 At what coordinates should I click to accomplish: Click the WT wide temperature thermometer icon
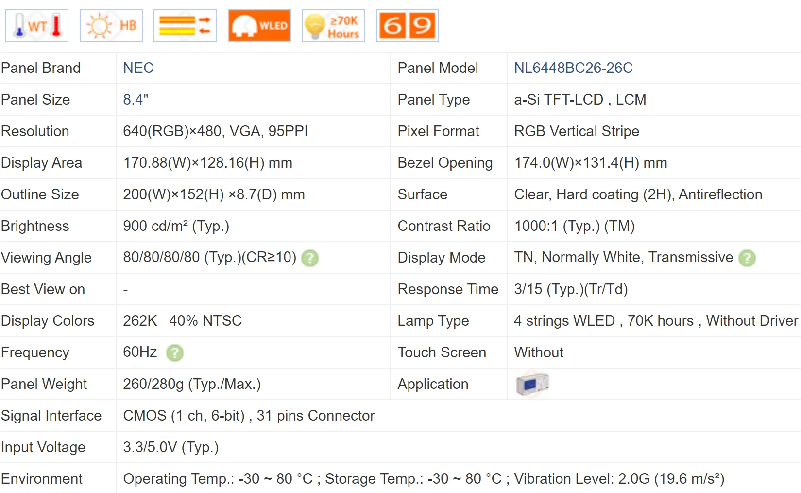click(x=37, y=26)
